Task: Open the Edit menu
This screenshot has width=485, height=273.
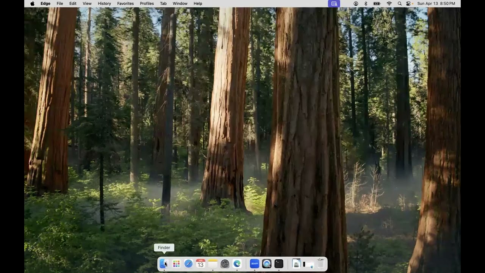Action: (x=73, y=3)
